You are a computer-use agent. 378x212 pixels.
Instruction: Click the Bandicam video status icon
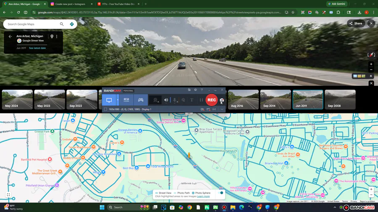tap(202, 109)
